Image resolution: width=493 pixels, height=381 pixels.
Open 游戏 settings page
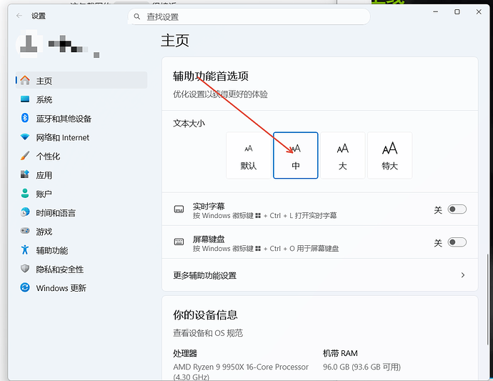(x=81, y=232)
